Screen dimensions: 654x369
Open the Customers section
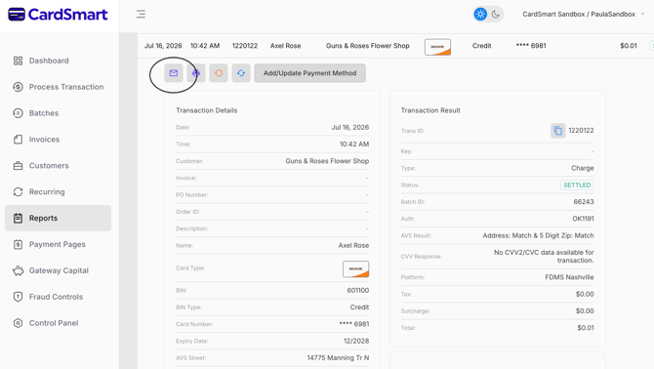pos(58,166)
